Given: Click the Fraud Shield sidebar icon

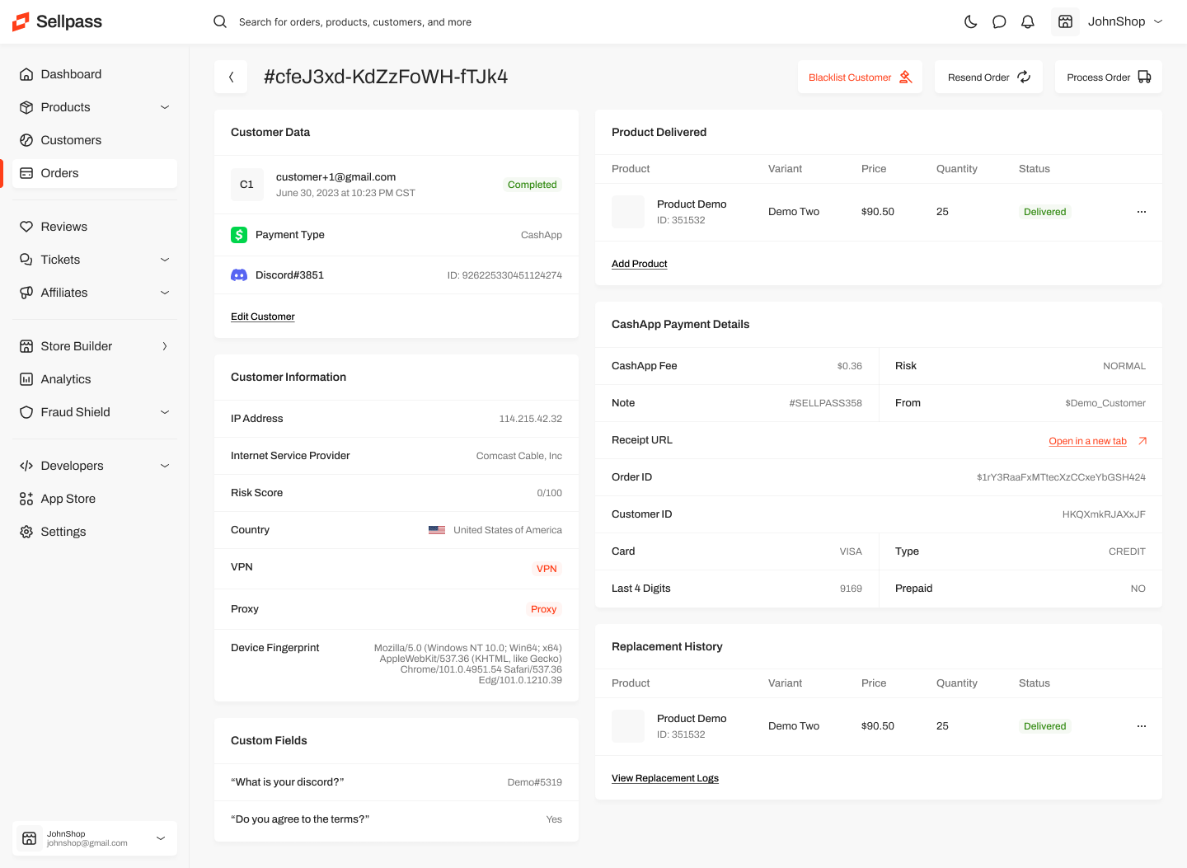Looking at the screenshot, I should point(27,411).
